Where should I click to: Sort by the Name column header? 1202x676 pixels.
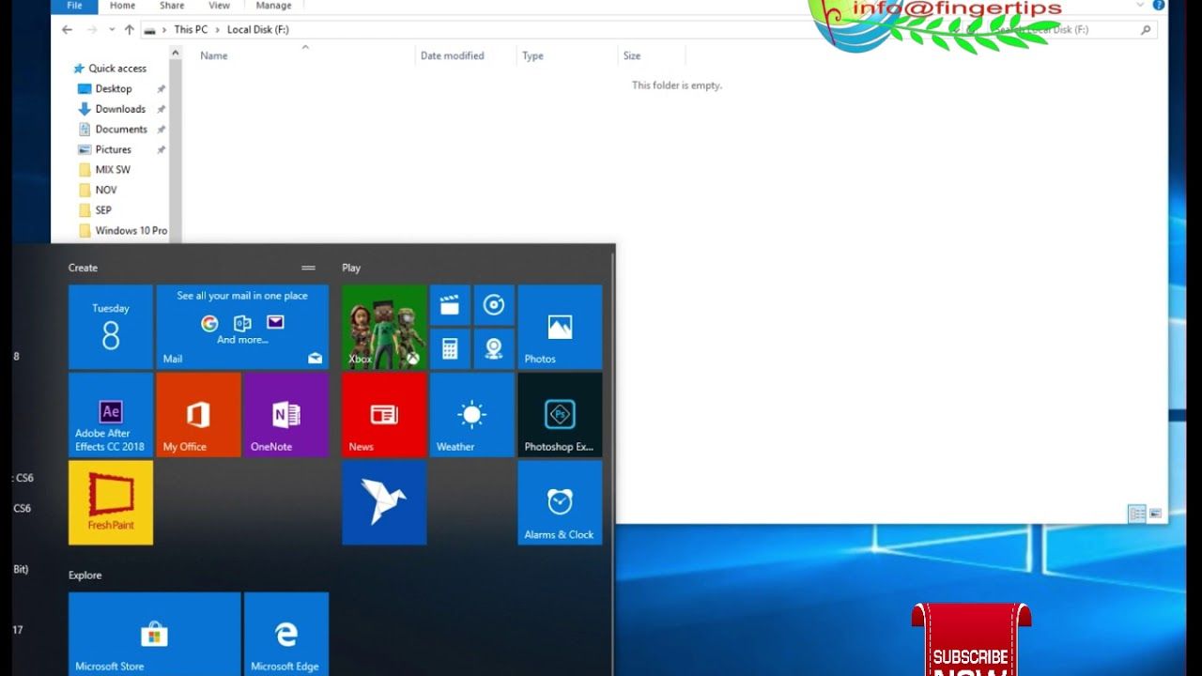coord(214,56)
